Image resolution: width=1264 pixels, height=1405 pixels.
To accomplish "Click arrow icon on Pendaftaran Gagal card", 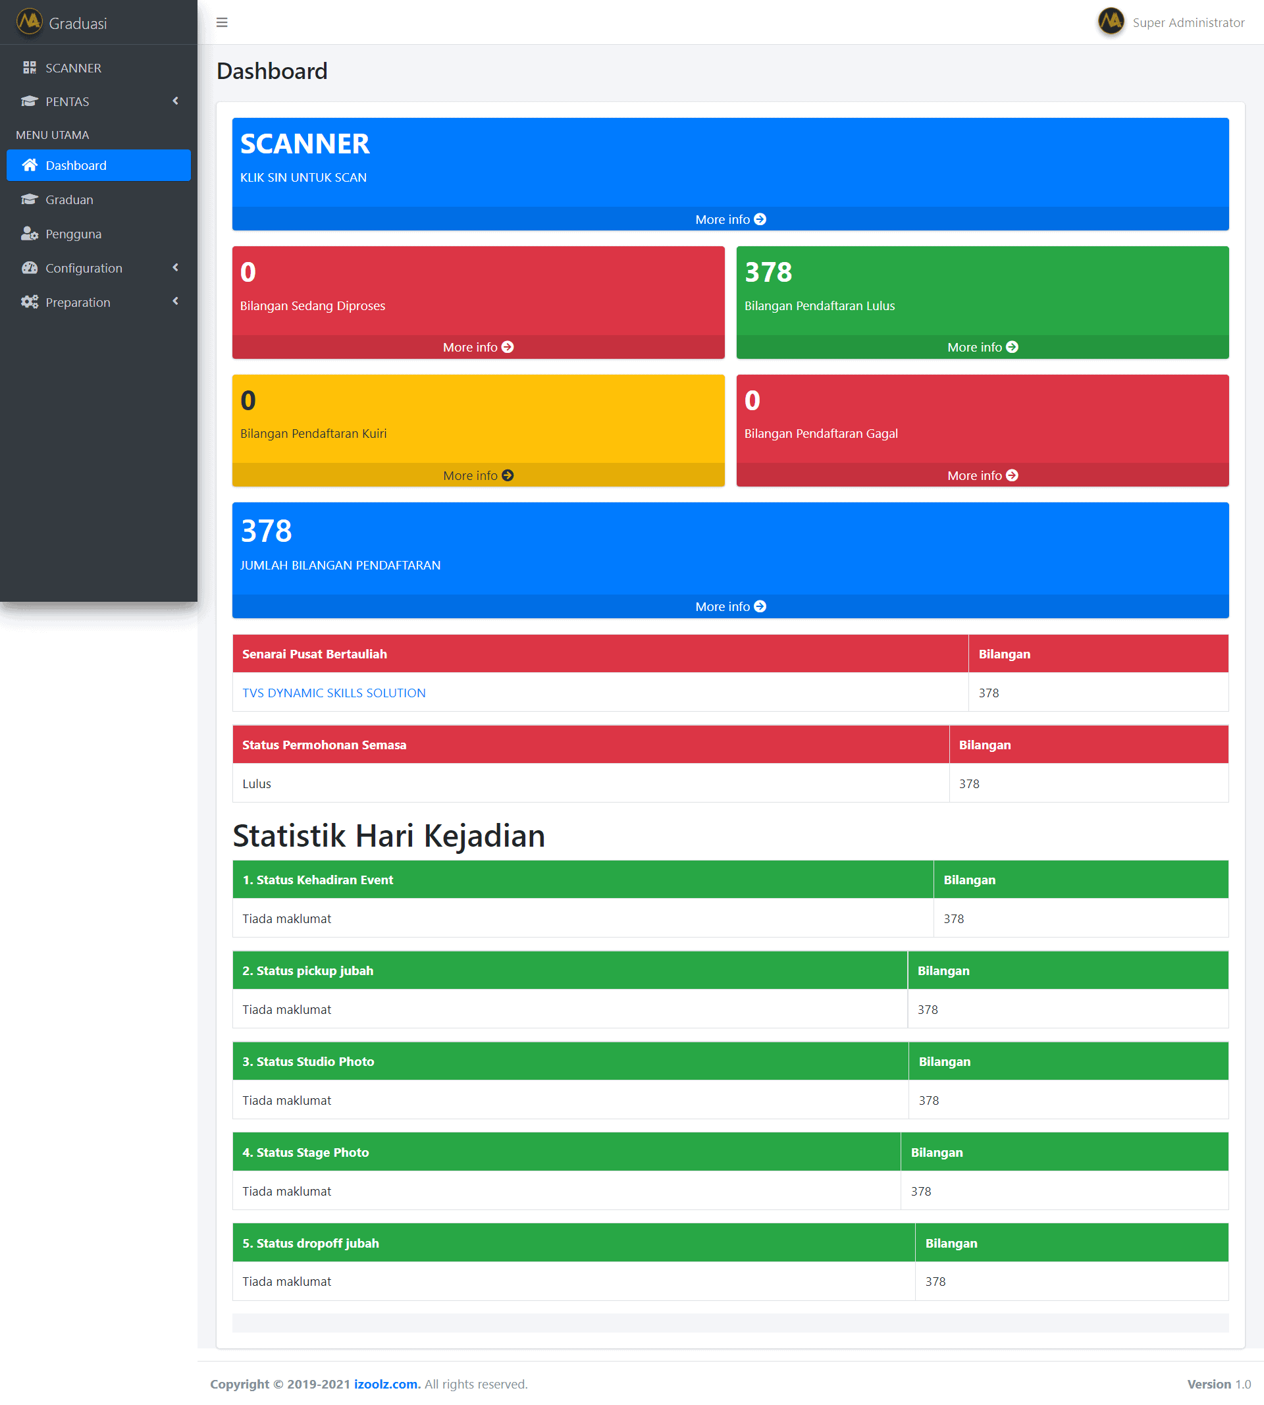I will pos(1012,476).
